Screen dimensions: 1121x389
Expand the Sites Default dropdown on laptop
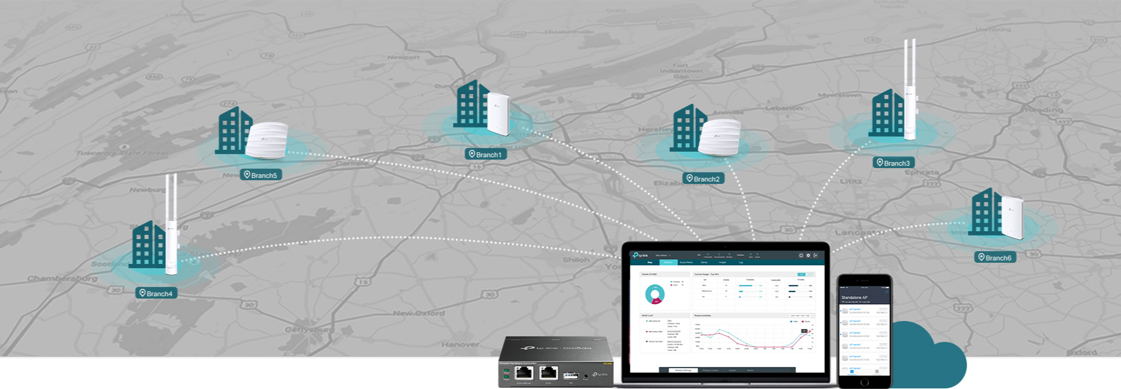[663, 255]
